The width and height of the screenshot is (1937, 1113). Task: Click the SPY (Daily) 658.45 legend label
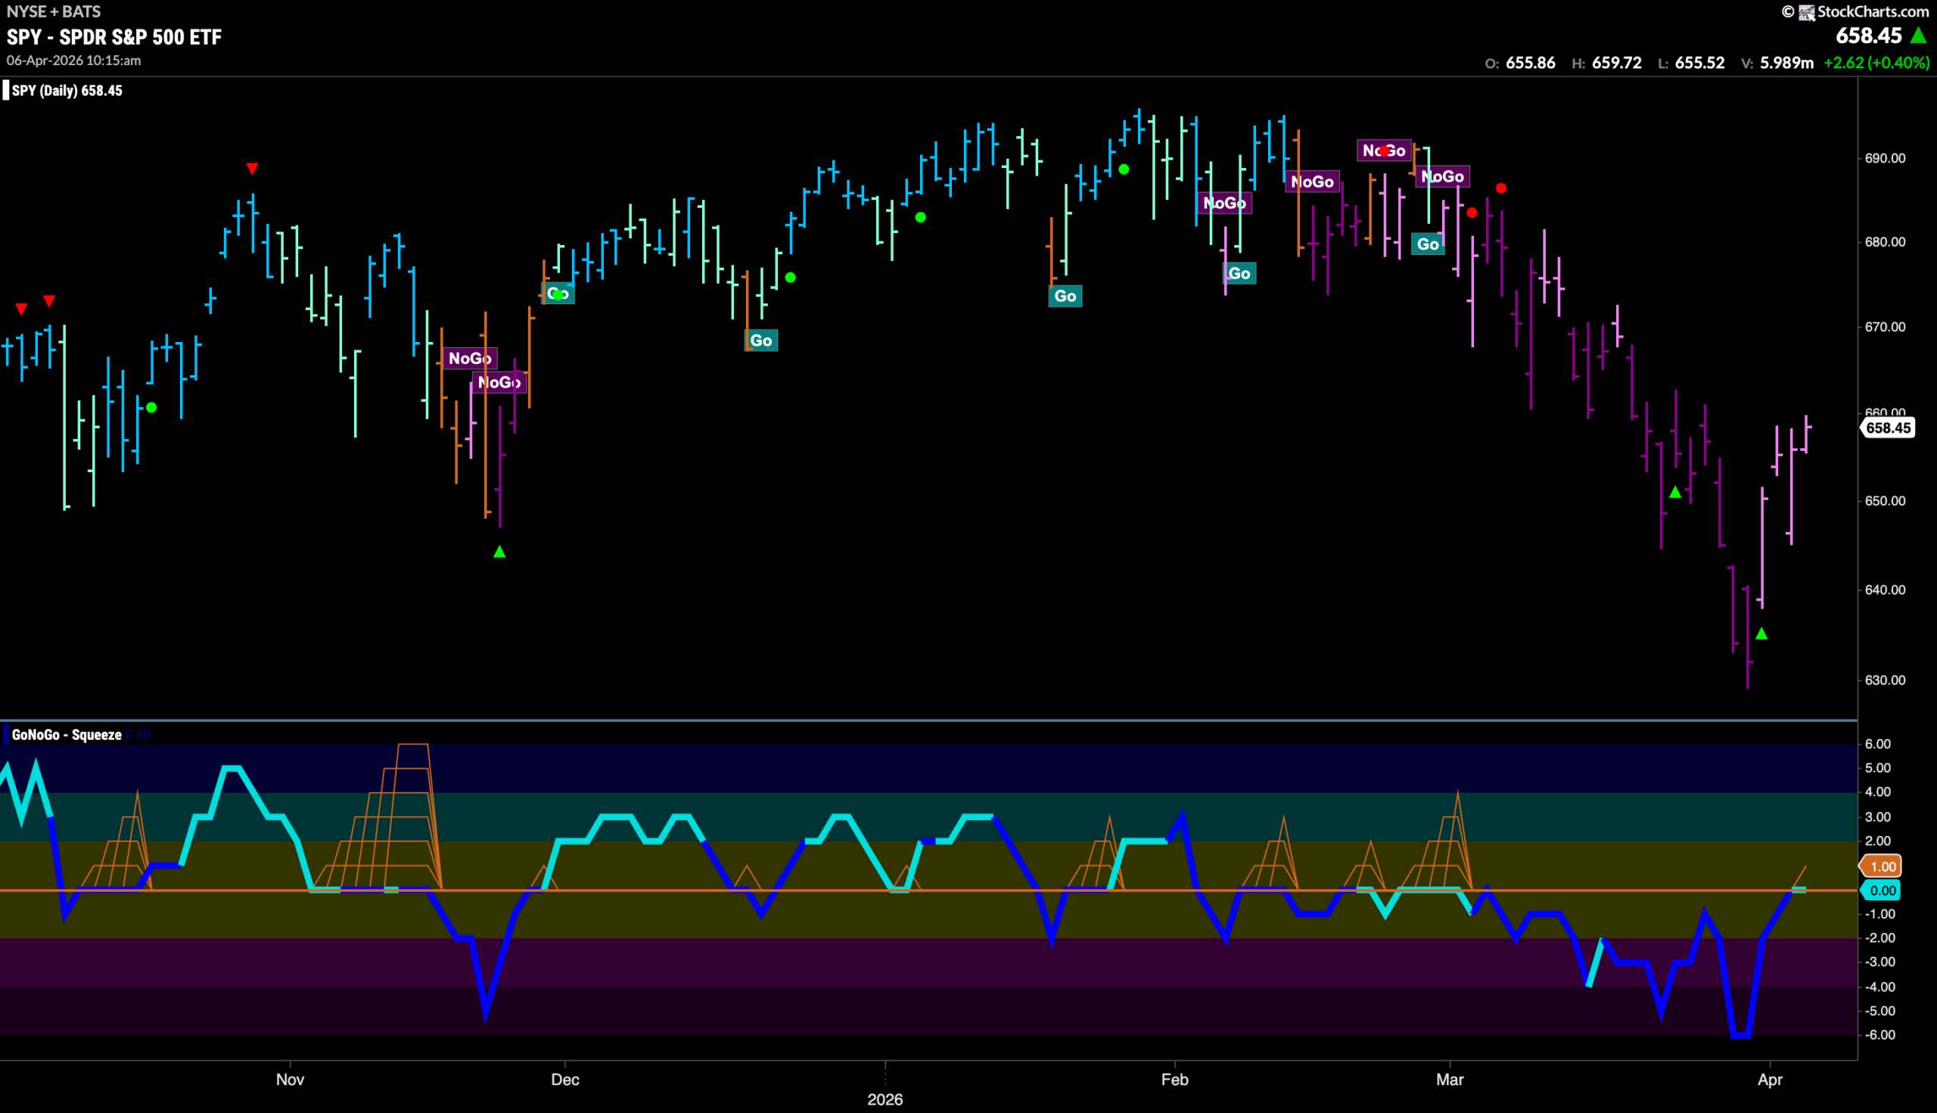coord(67,90)
